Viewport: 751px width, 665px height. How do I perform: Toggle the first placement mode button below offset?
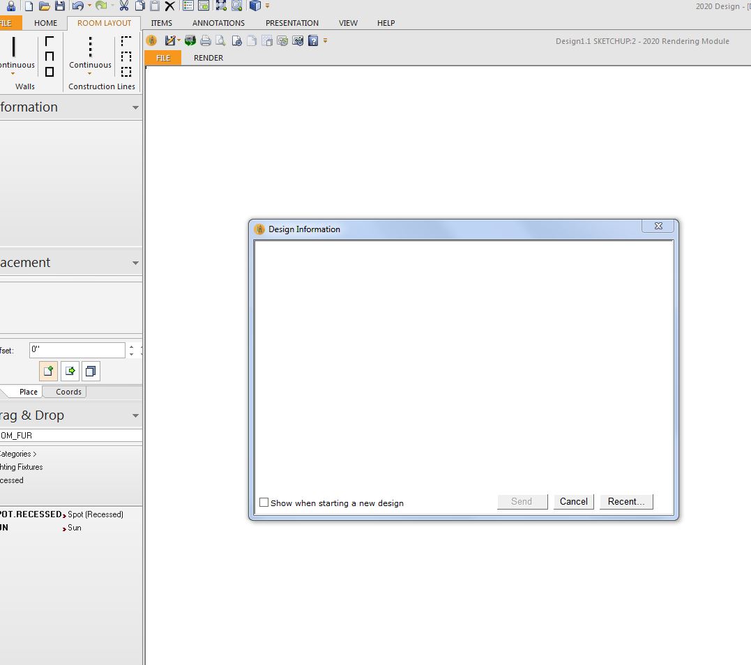48,371
